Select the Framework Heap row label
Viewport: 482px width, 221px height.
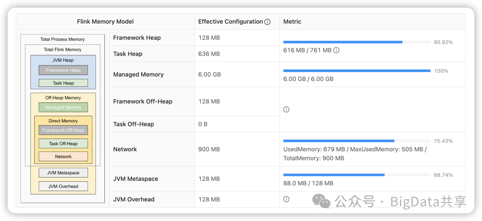pos(137,38)
